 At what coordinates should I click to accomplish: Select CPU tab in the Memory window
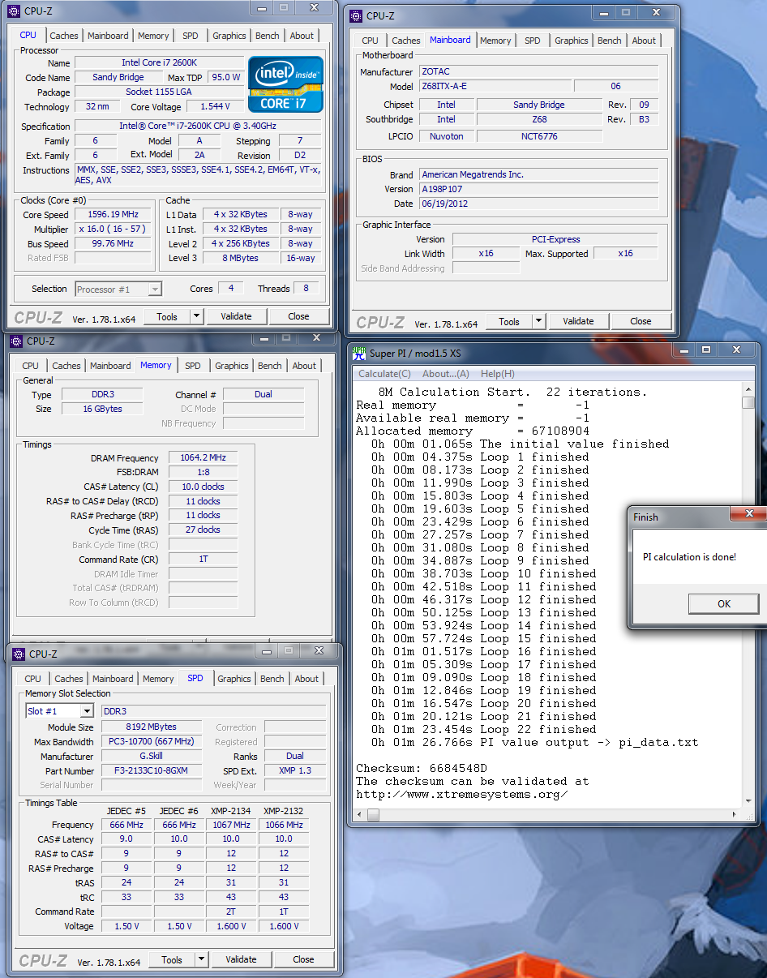(x=30, y=366)
